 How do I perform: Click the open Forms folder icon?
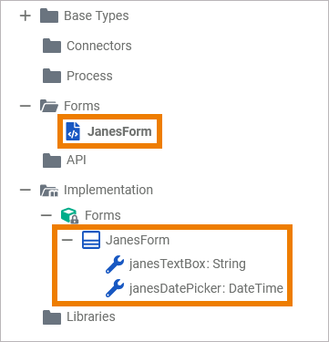tap(49, 106)
